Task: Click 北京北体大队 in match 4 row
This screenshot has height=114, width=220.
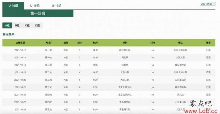Action: (x=180, y=72)
